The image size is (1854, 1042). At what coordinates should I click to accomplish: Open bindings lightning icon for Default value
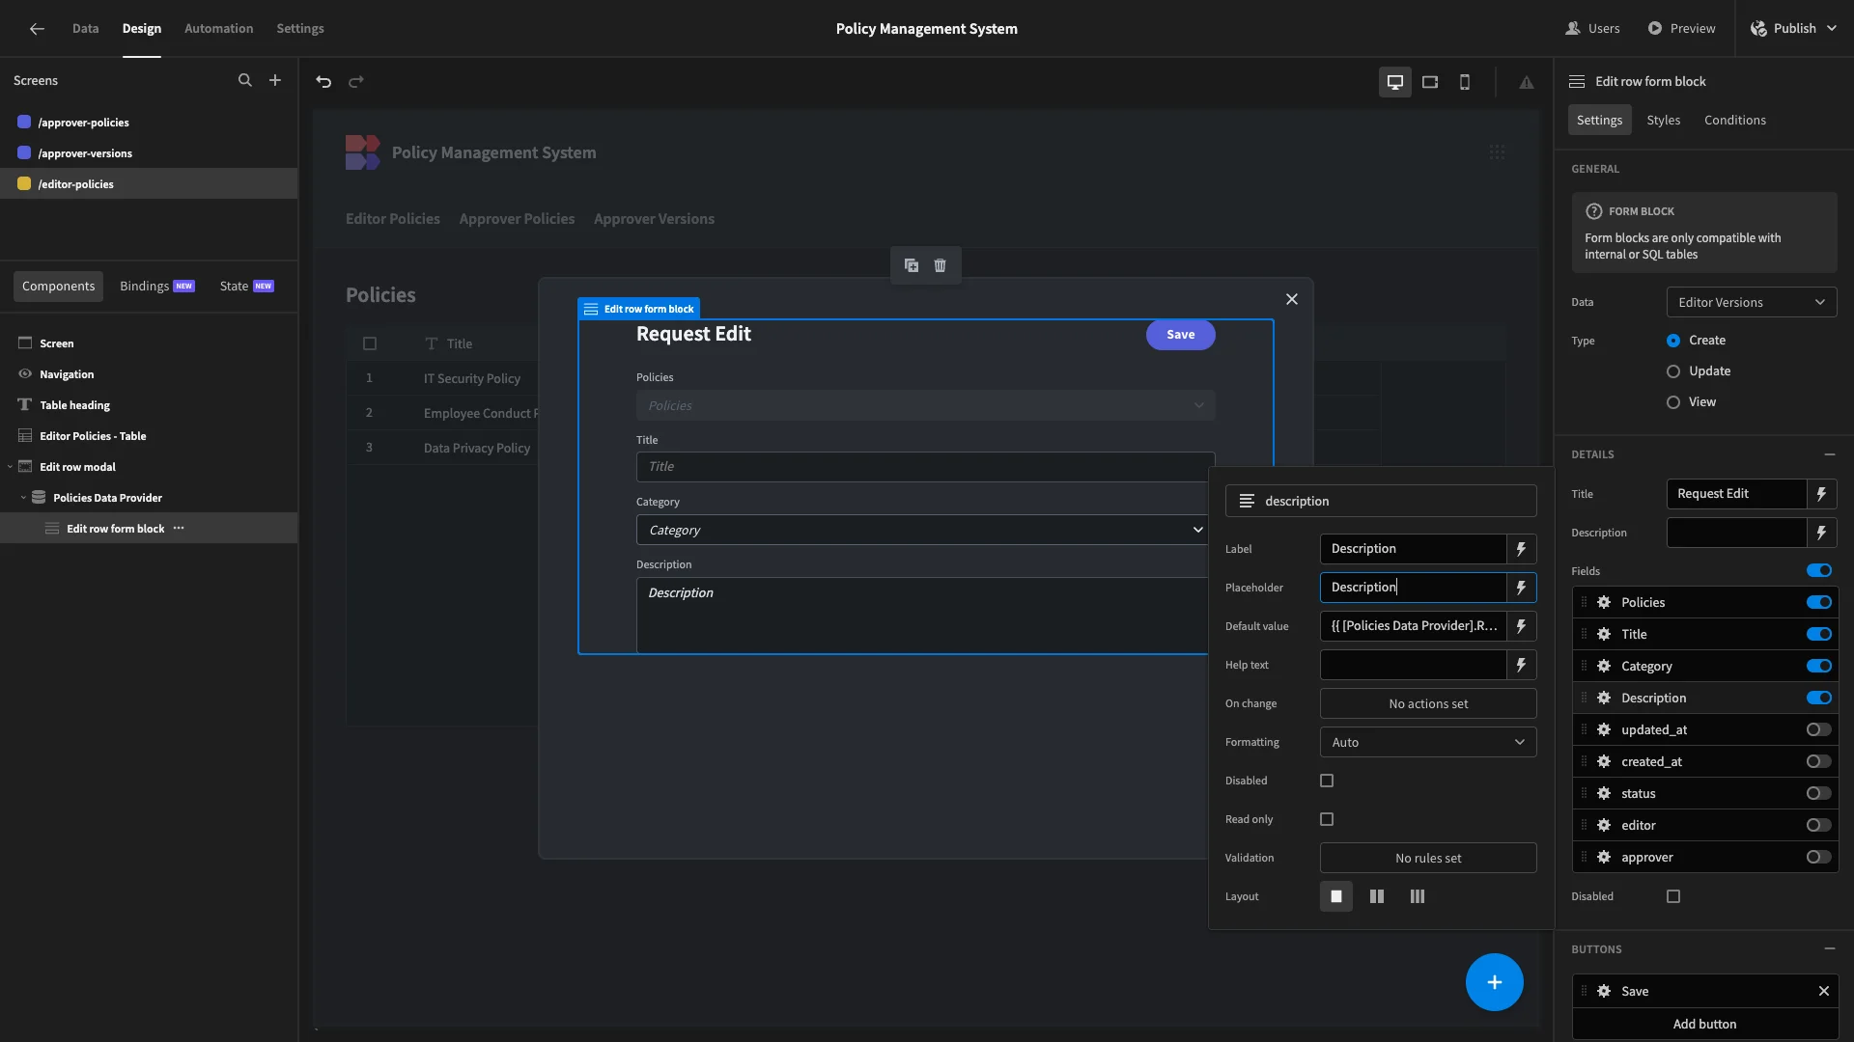(1522, 626)
